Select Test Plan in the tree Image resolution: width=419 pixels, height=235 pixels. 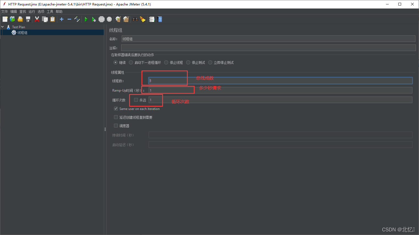(18, 27)
